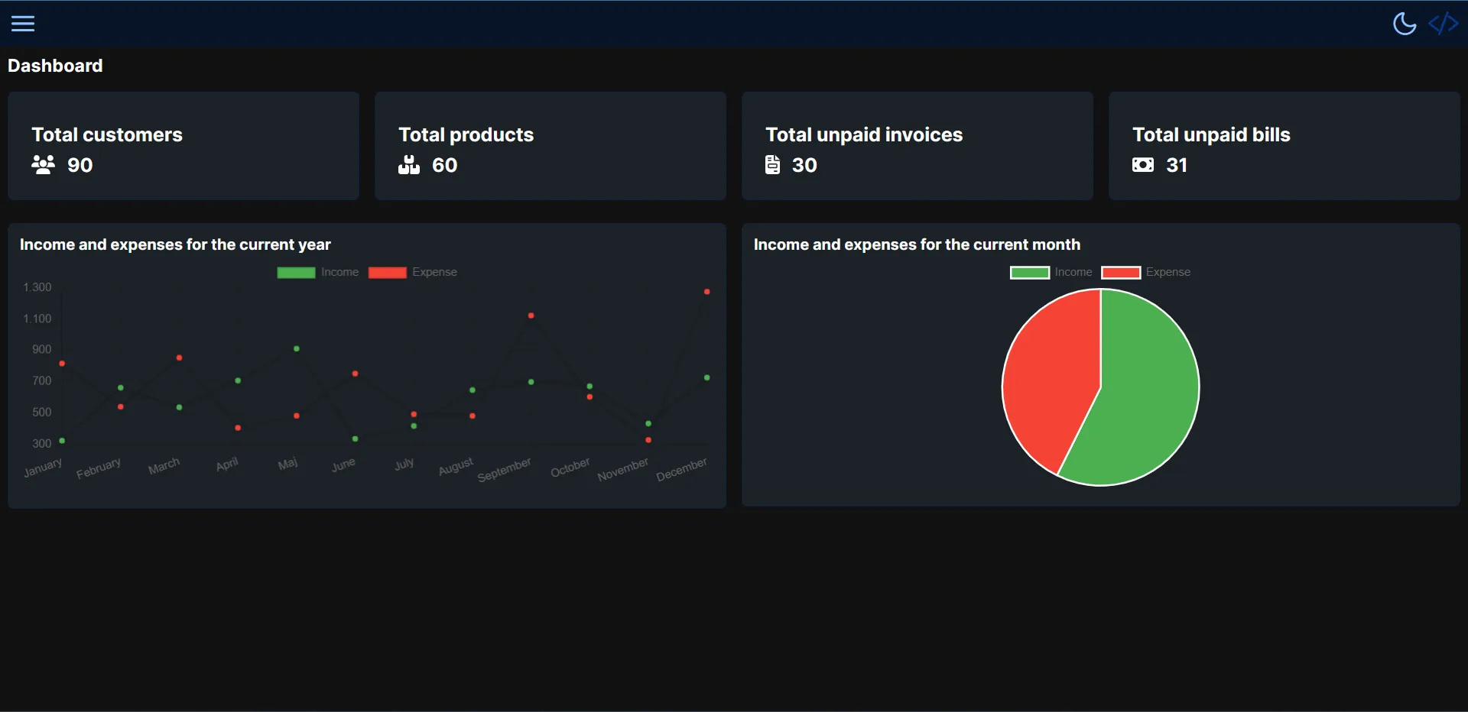Click the December label on the yearly chart

(x=681, y=468)
